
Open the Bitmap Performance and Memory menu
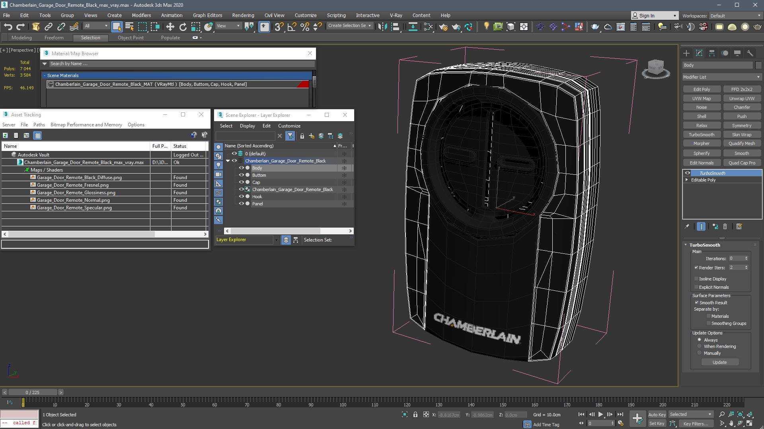click(x=86, y=124)
